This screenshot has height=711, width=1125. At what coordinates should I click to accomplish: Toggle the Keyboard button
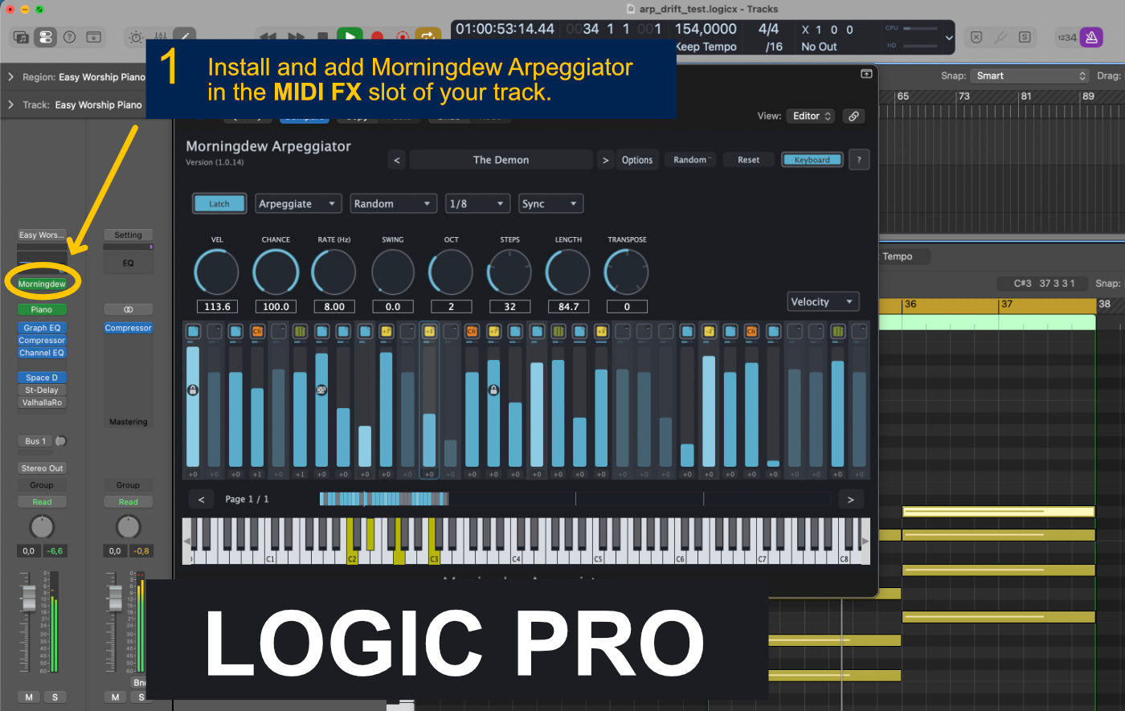(x=812, y=160)
